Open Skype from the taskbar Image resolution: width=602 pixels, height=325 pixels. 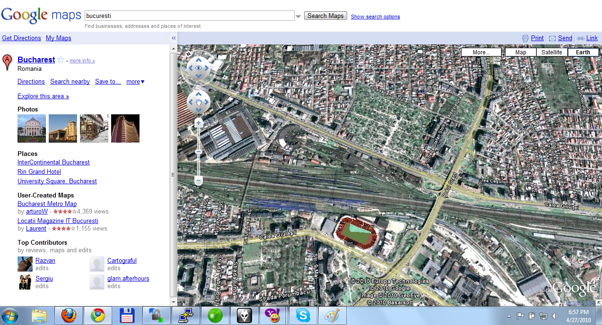coord(303,316)
